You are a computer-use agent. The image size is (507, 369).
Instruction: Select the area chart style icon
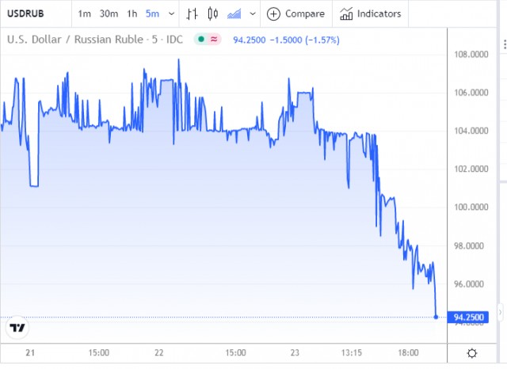(x=234, y=14)
